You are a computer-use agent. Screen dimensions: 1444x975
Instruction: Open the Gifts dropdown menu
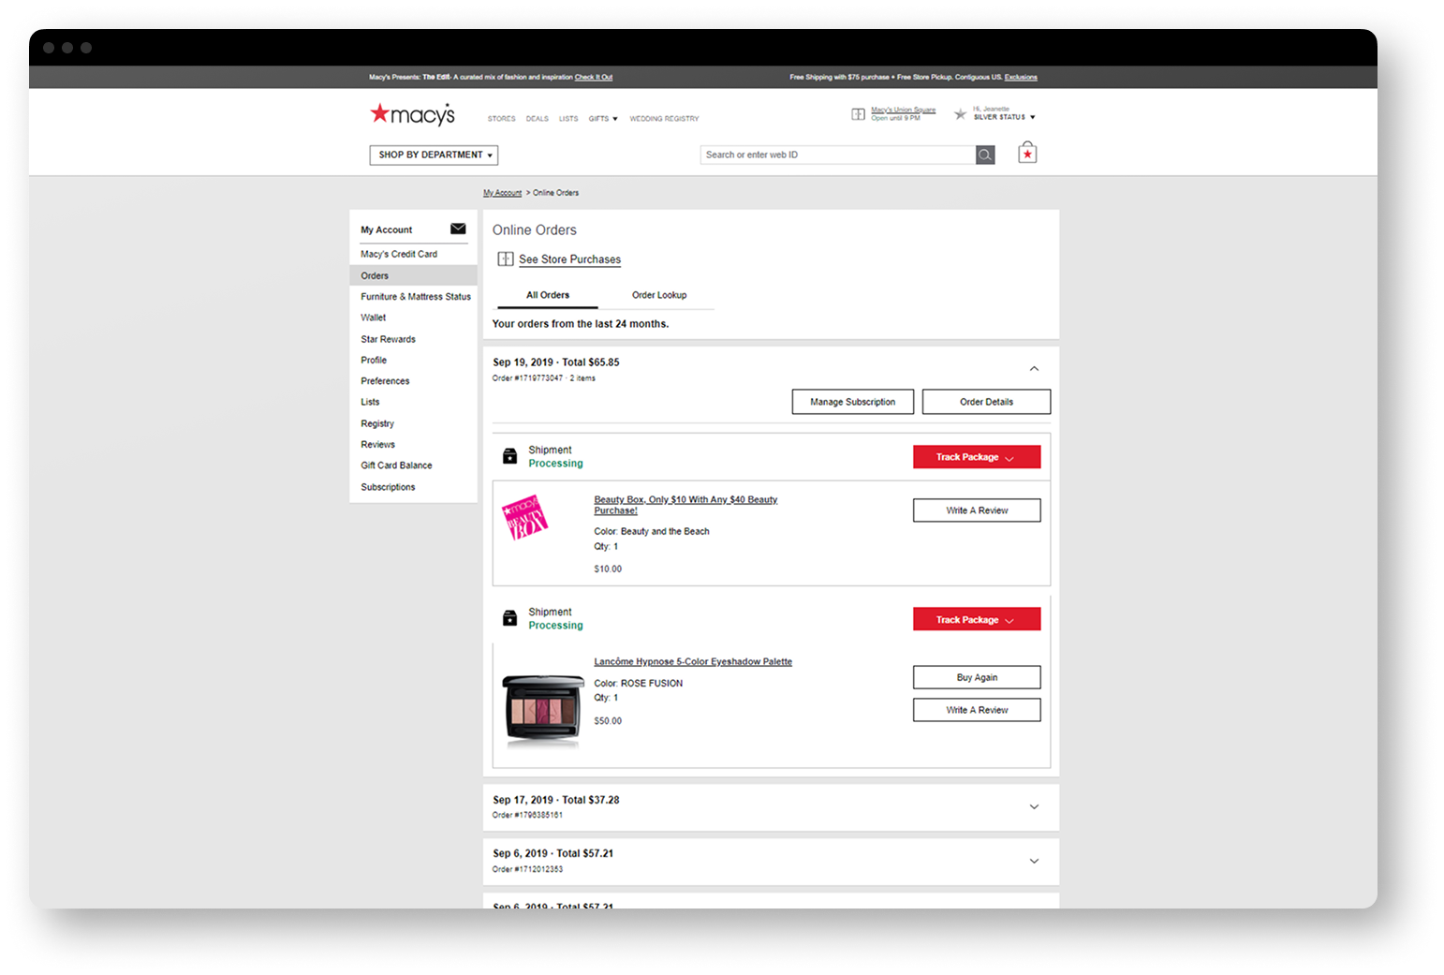click(603, 119)
